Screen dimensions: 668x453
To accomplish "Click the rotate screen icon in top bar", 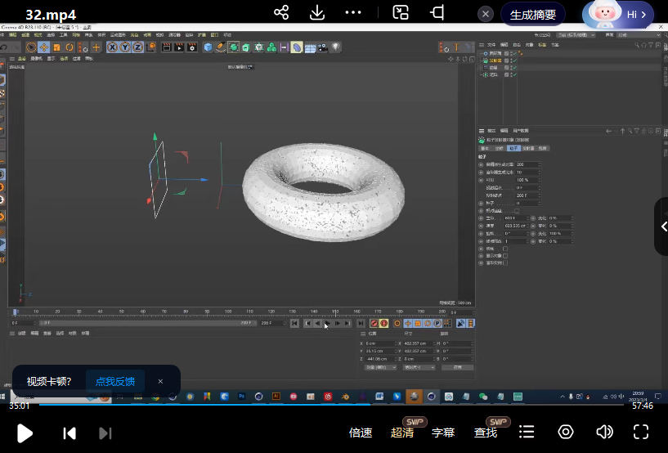I will [437, 13].
